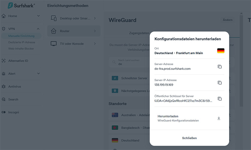The width and height of the screenshot is (251, 150).
Task: Open Manuelle Einrichtung submenu item
Action: 21,36
